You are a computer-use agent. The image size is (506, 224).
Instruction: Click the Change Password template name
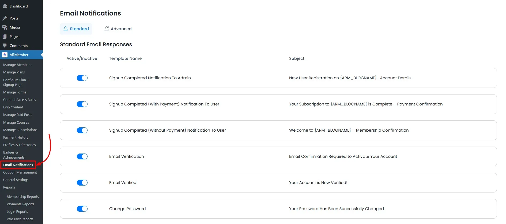pyautogui.click(x=127, y=209)
